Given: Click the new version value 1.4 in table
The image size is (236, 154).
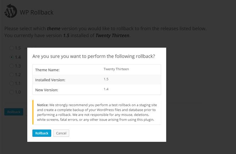Looking at the screenshot, I should [106, 89].
